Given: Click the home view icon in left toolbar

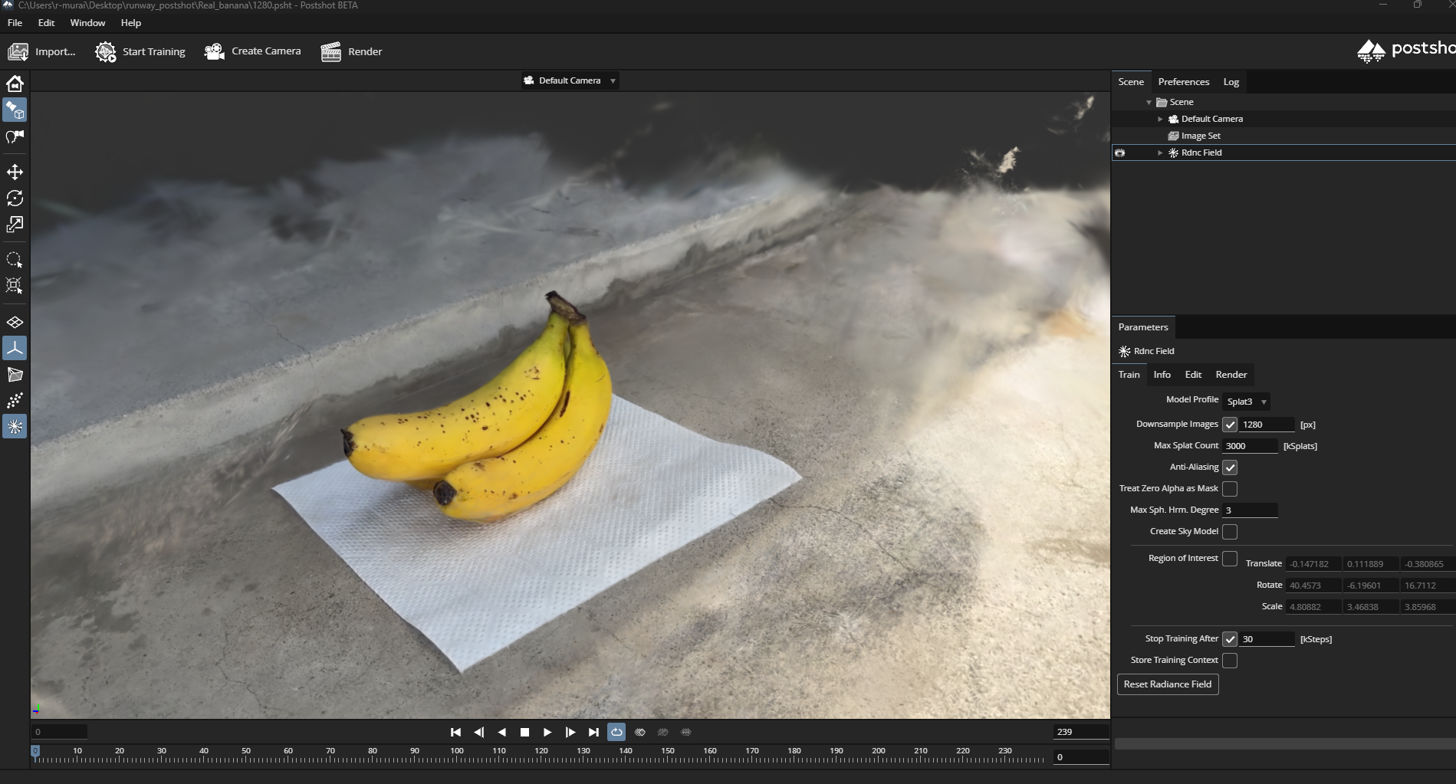Looking at the screenshot, I should (x=15, y=84).
